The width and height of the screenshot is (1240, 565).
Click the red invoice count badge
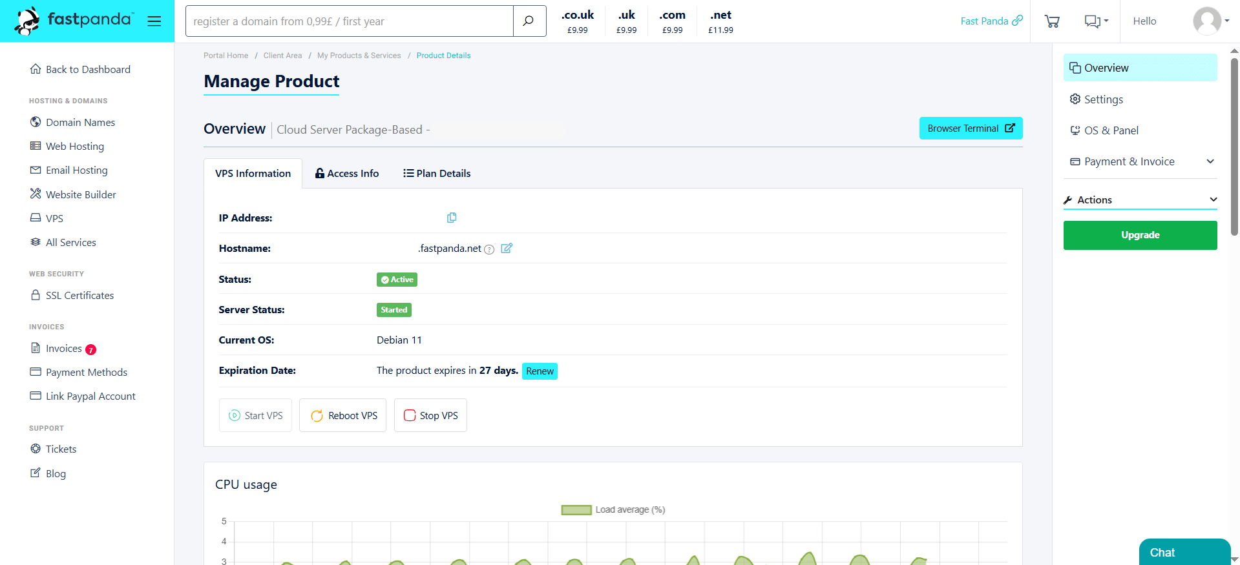tap(91, 349)
